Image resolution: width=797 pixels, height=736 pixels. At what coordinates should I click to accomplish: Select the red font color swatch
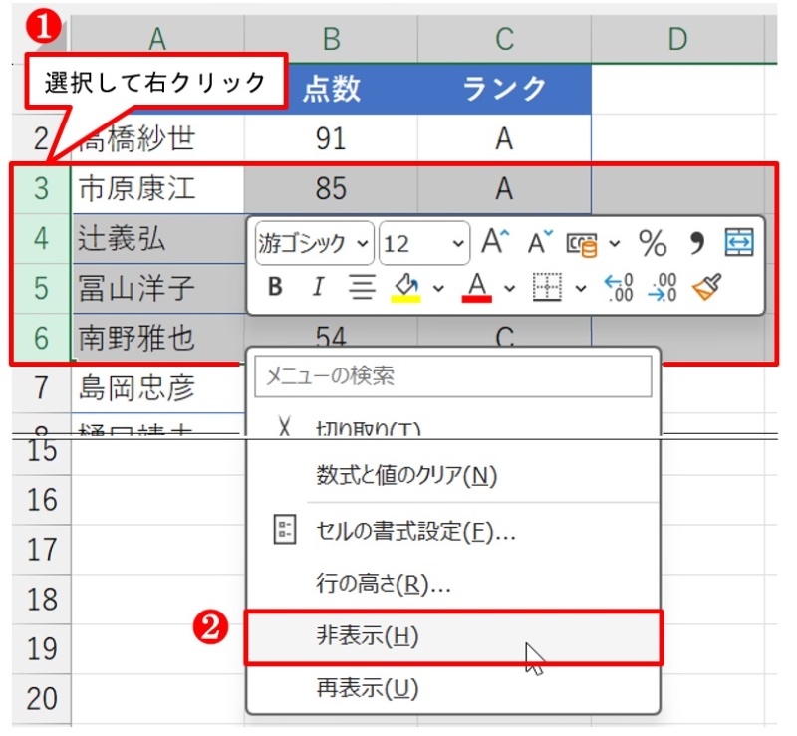click(x=477, y=287)
